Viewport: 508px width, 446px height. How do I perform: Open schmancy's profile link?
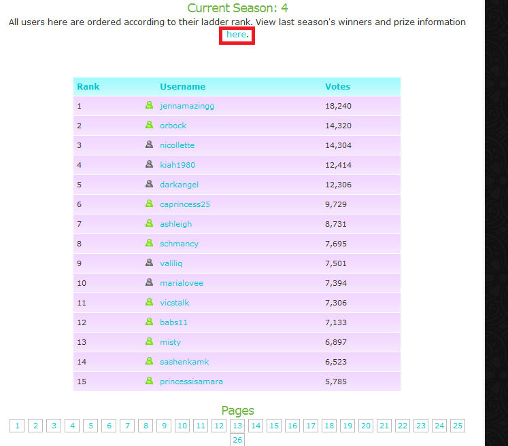point(179,244)
